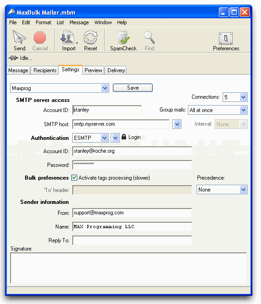Open the Connections dropdown

click(x=244, y=97)
